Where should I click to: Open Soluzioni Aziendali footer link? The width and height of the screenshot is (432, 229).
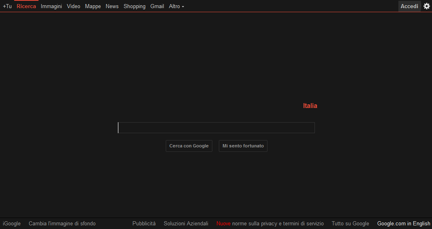[x=186, y=223]
